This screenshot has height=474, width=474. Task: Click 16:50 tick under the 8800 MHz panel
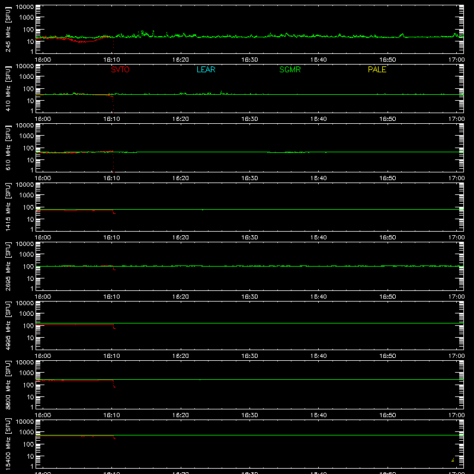[387, 415]
